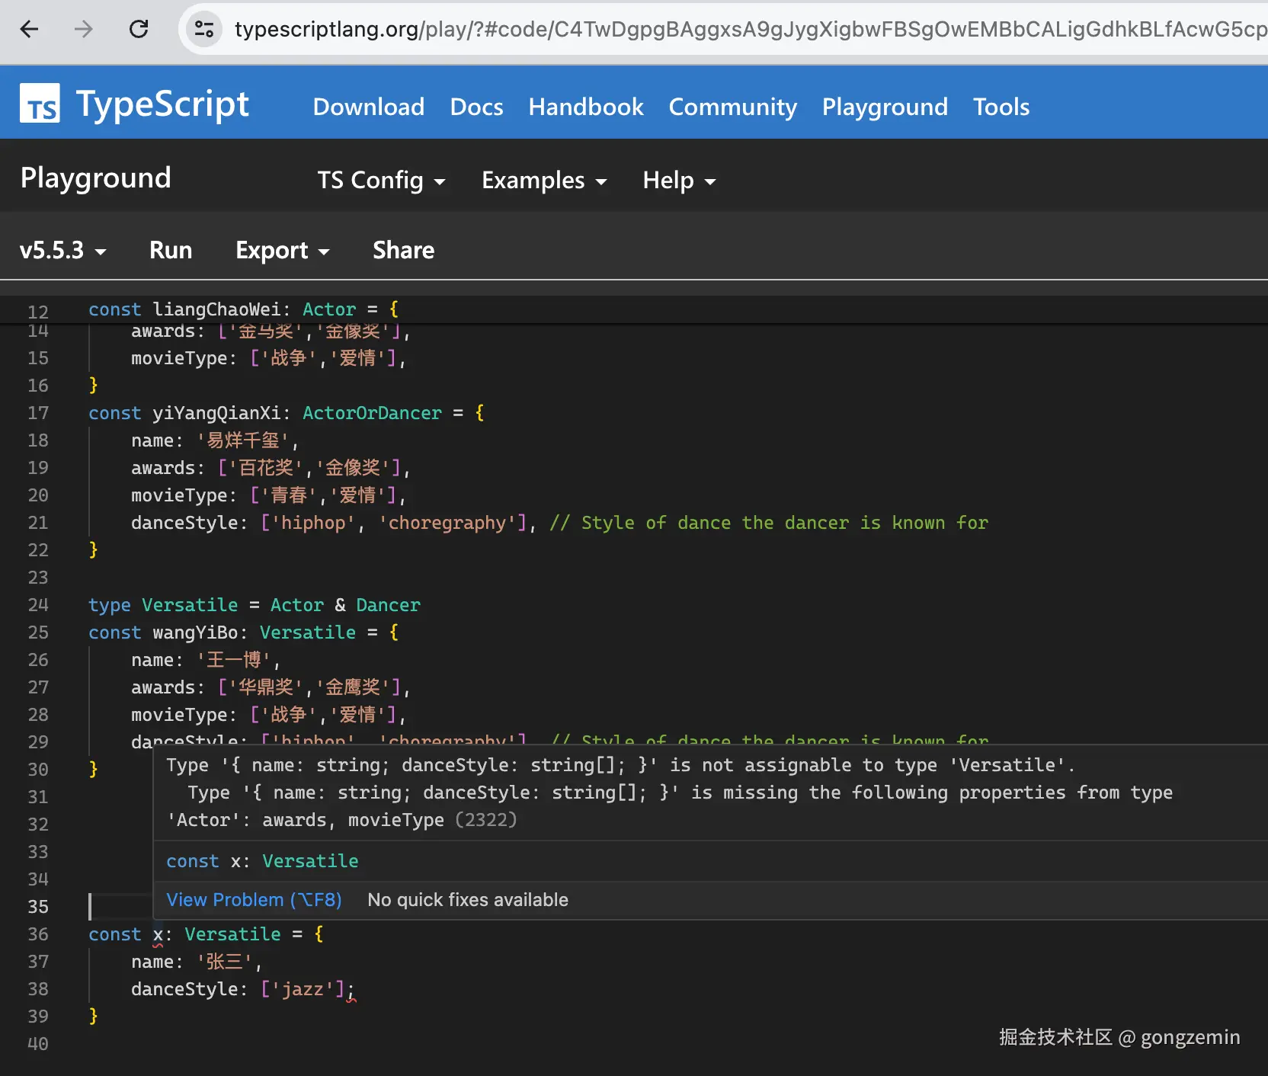The height and width of the screenshot is (1076, 1268).
Task: Open the Tools nav item
Action: point(1001,107)
